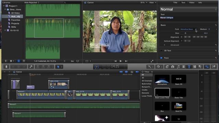The height and width of the screenshot is (123, 219).
Task: Select Credits titles category
Action: pos(144,90)
